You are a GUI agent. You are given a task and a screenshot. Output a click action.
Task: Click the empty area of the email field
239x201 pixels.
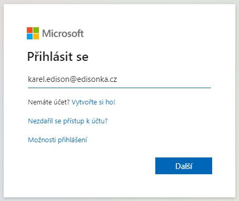[164, 79]
